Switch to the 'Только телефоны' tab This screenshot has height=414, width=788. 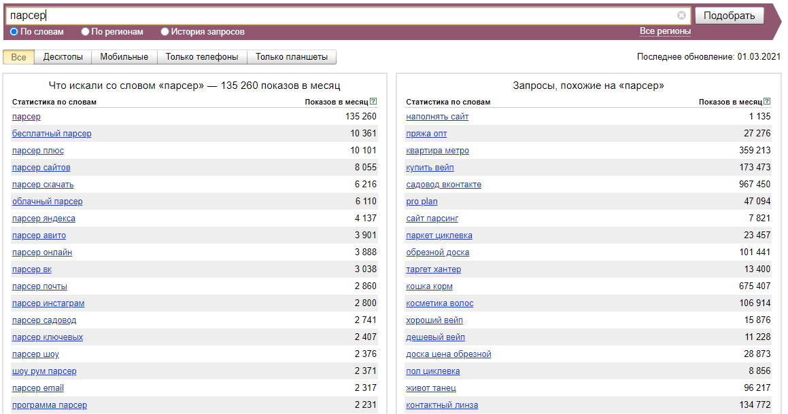pyautogui.click(x=202, y=57)
